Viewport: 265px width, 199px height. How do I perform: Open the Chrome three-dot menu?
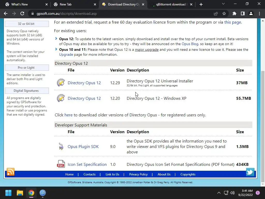[x=259, y=13]
